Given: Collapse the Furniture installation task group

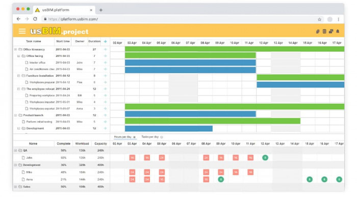Looking at the screenshot, I should (x=19, y=76).
